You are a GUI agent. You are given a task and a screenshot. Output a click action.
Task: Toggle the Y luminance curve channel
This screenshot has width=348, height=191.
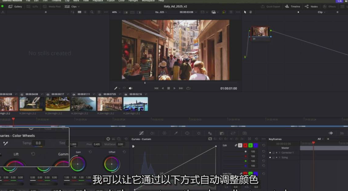(240, 145)
